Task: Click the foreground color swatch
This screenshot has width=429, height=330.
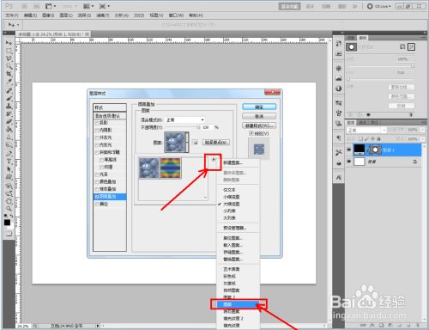Action: click(x=7, y=223)
